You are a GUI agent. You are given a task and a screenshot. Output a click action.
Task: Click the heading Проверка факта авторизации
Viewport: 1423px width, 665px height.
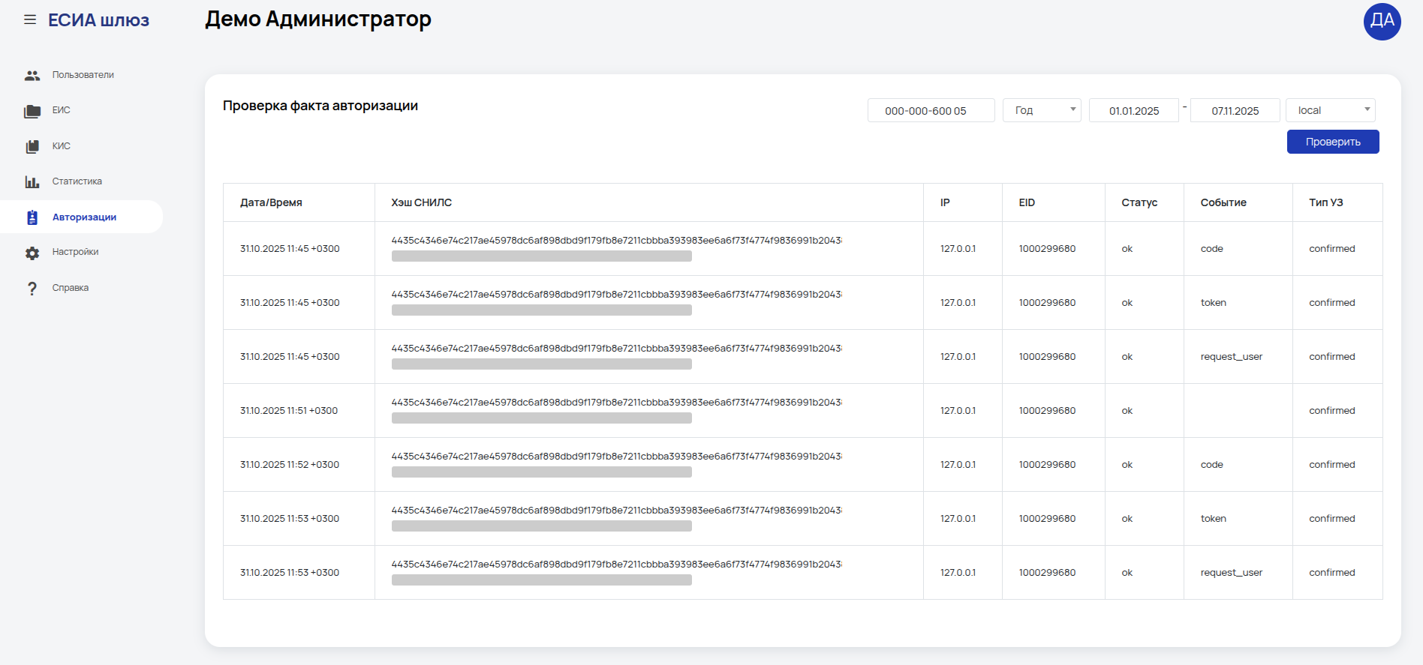pyautogui.click(x=320, y=106)
